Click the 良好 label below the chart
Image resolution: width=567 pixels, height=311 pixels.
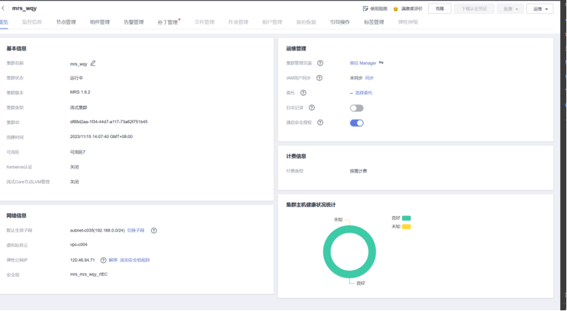361,284
